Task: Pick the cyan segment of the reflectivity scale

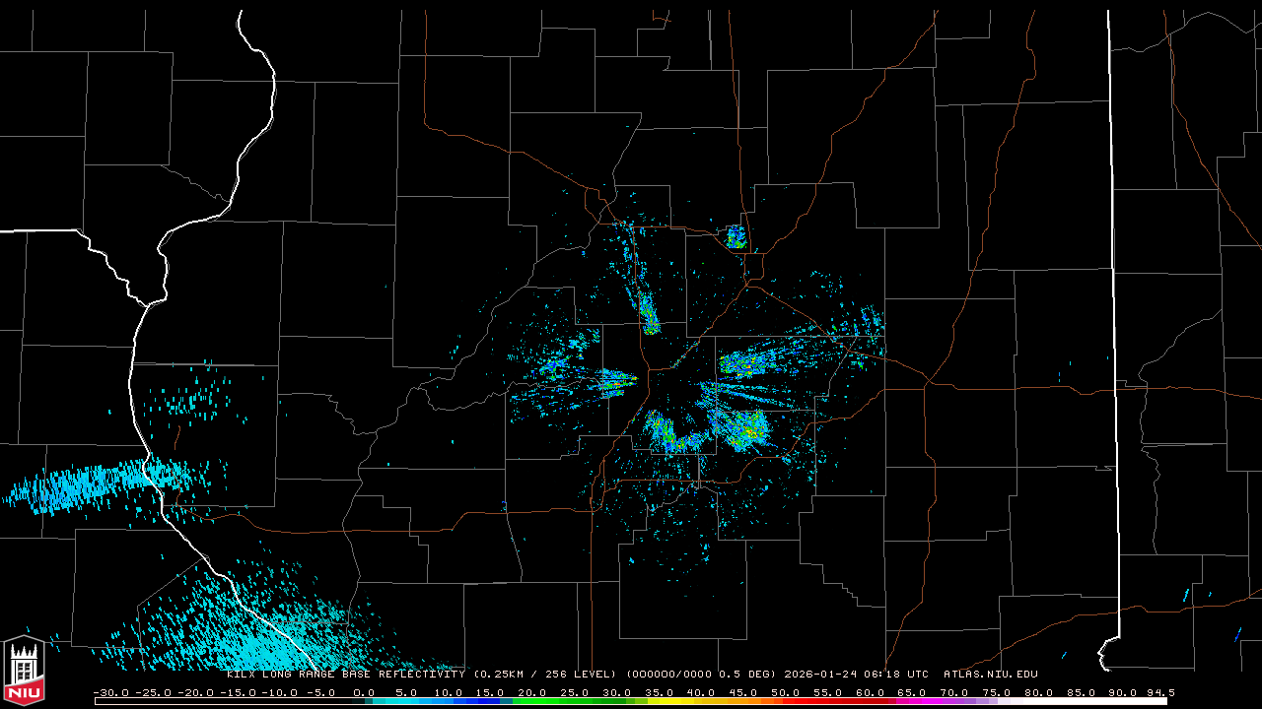Action: click(414, 701)
